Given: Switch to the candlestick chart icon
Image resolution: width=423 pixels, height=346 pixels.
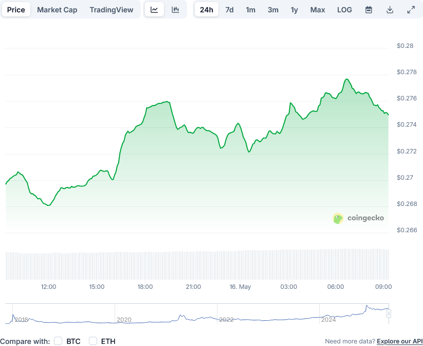Looking at the screenshot, I should tap(175, 9).
